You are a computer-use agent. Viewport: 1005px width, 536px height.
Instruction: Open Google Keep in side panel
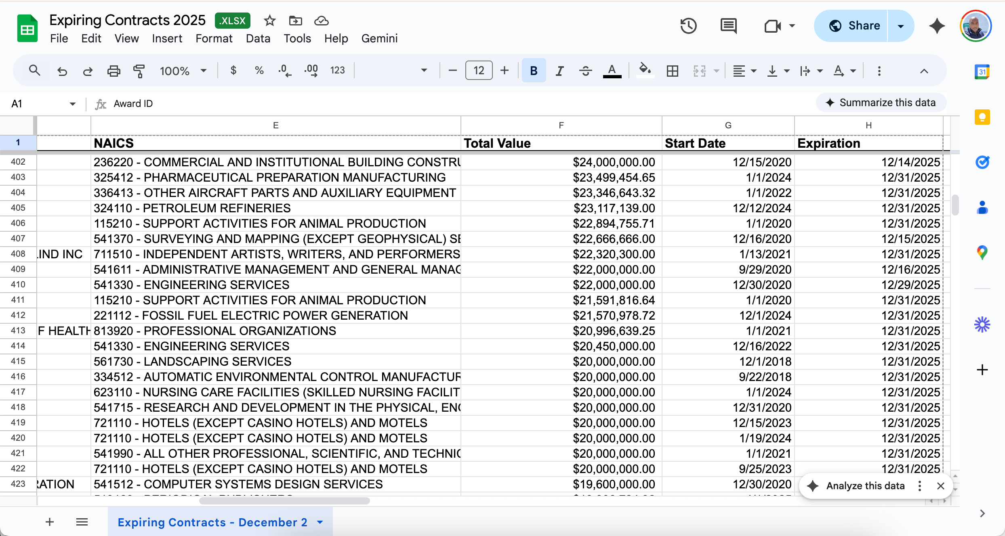click(x=982, y=117)
